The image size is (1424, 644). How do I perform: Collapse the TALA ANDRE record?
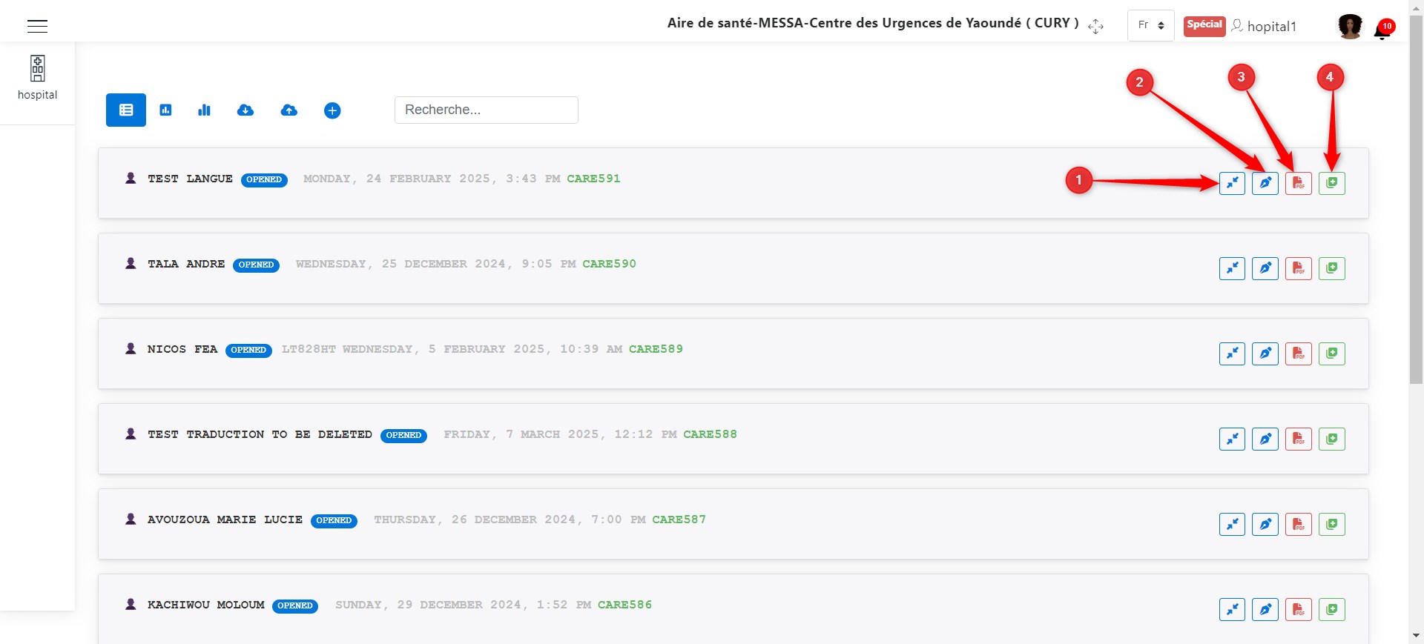(1233, 268)
